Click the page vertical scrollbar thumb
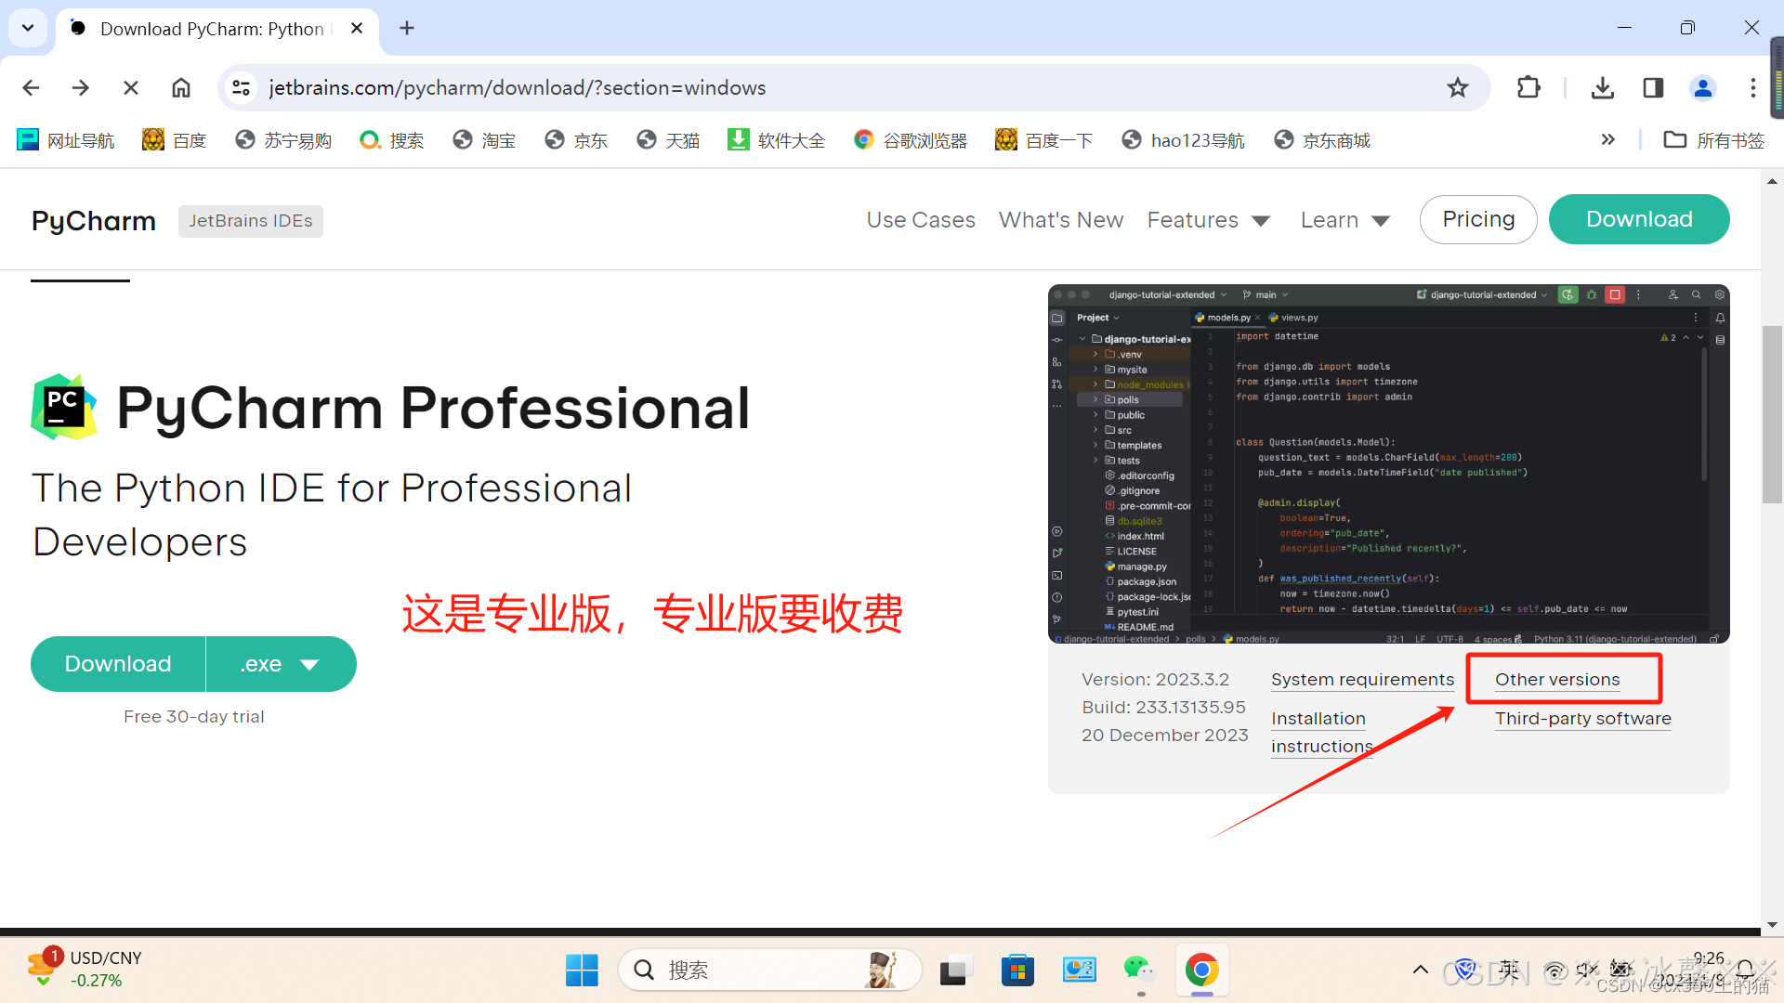The image size is (1784, 1003). [x=1772, y=413]
